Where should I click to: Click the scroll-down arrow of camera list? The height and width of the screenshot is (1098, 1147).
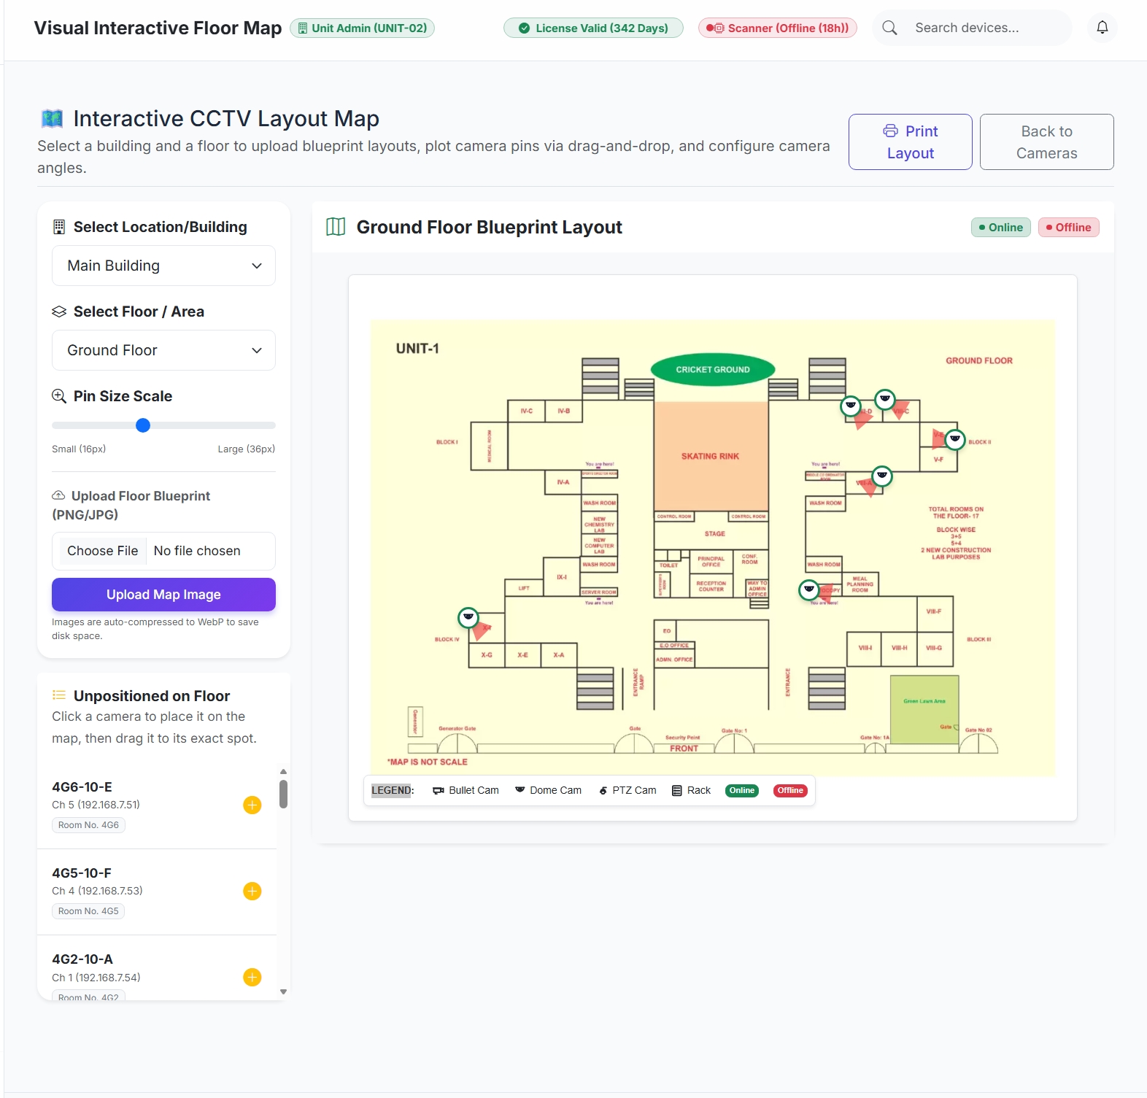283,992
